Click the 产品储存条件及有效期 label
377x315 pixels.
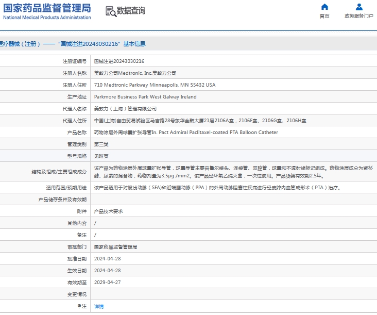62,200
